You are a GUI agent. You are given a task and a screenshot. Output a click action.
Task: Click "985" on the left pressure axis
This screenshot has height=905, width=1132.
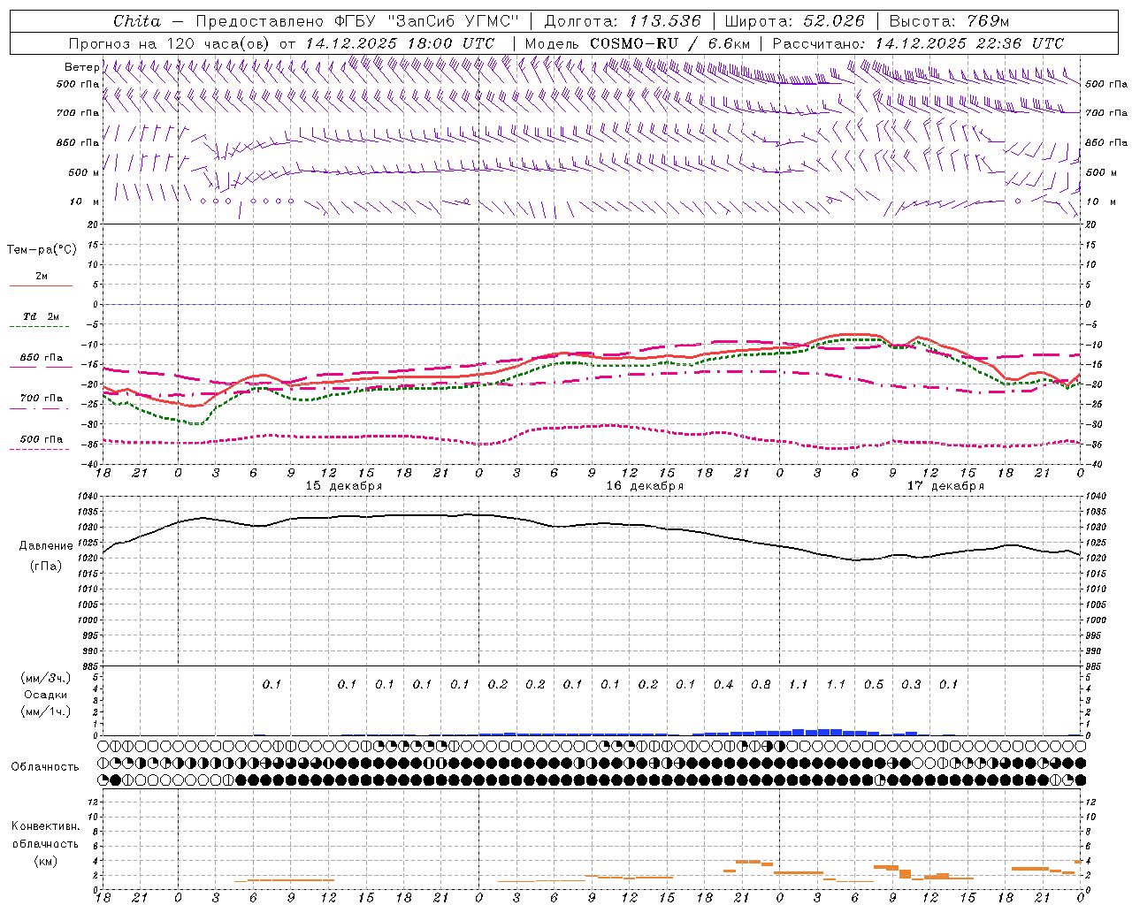tap(89, 666)
